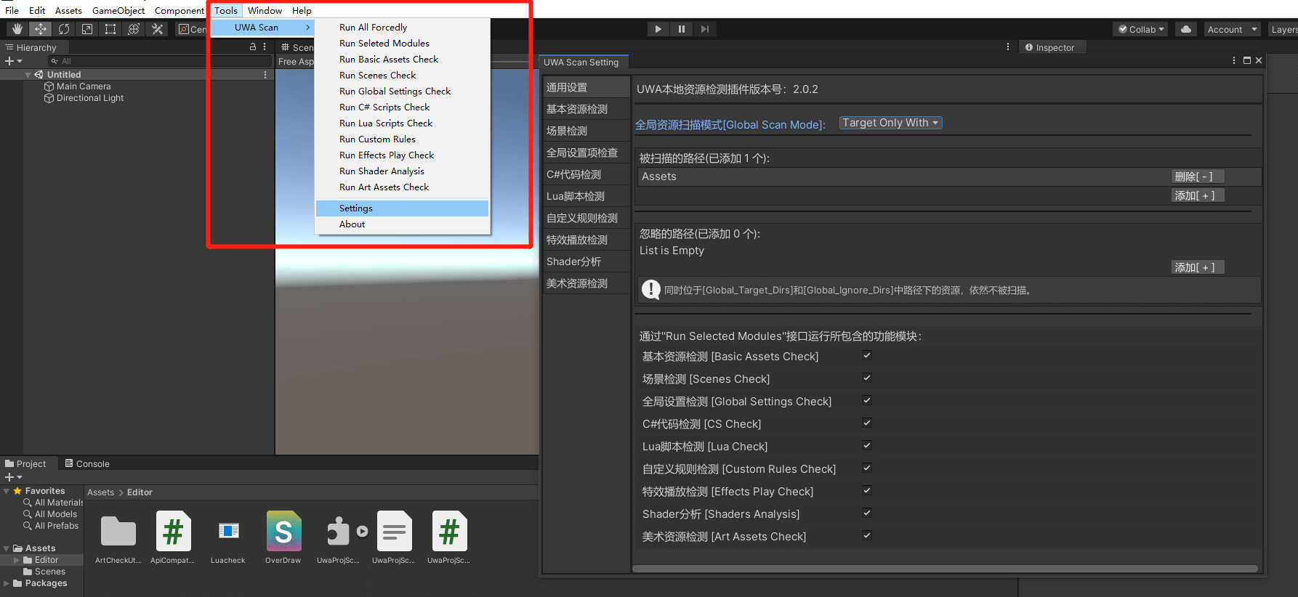Viewport: 1298px width, 597px height.
Task: Disable the Art Assets Check checkbox
Action: (866, 536)
